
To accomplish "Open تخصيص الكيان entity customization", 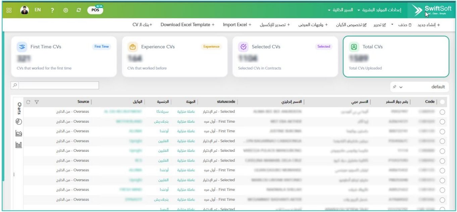I will 352,25.
